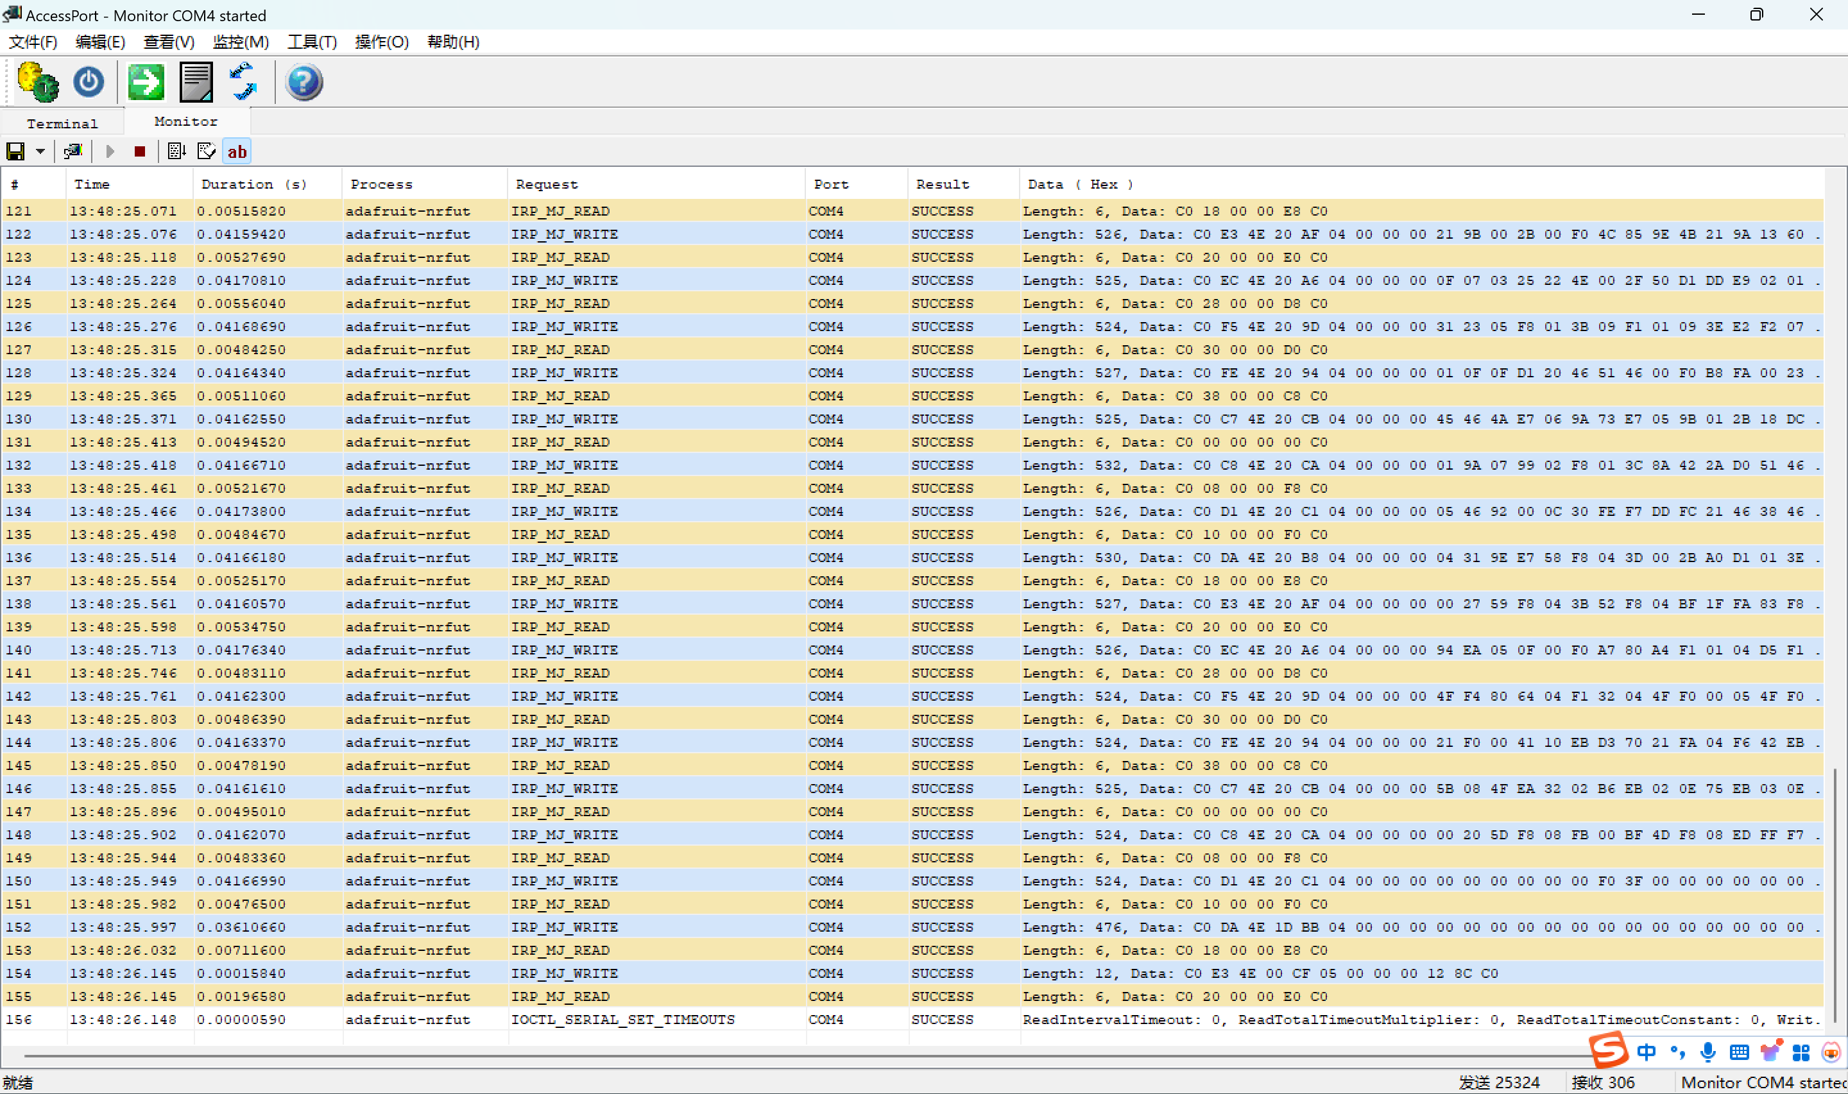Click the monitor color settings icon

click(x=73, y=152)
